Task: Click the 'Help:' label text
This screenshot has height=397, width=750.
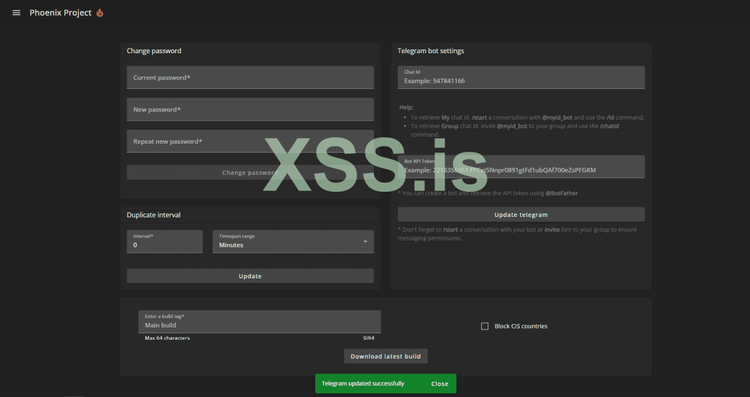Action: [407, 108]
